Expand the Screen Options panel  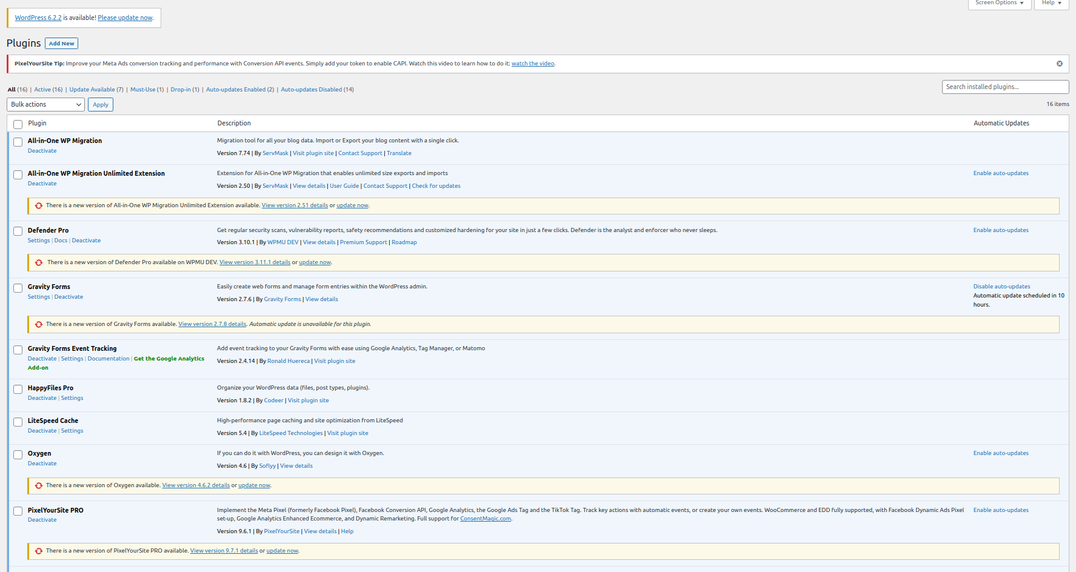[x=999, y=3]
